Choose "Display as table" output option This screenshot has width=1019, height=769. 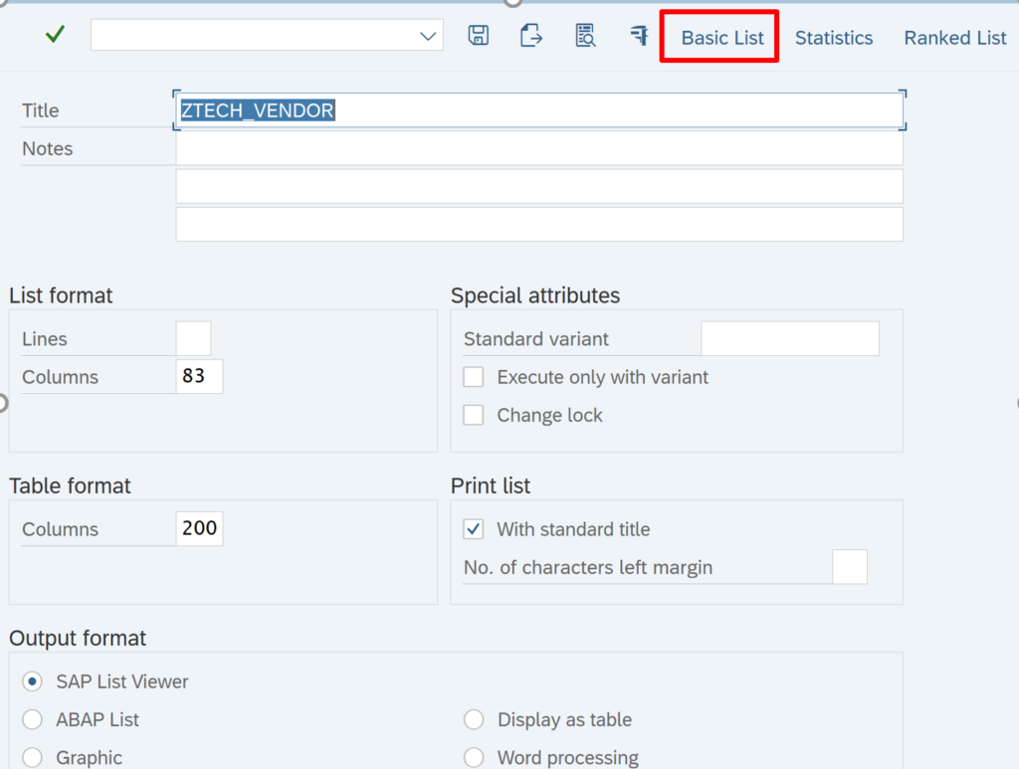point(473,719)
